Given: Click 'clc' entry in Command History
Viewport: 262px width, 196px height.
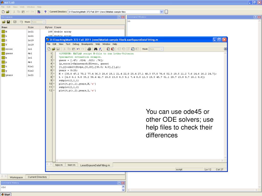Looking at the screenshot, I should coord(4,187).
